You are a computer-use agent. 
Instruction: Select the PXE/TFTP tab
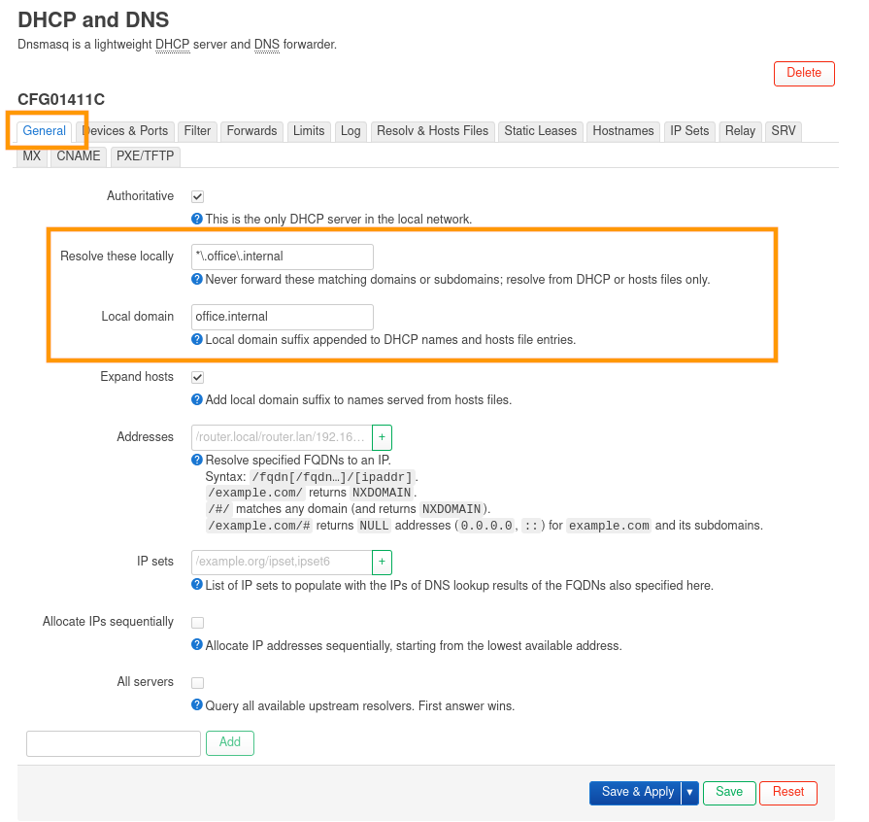click(146, 156)
